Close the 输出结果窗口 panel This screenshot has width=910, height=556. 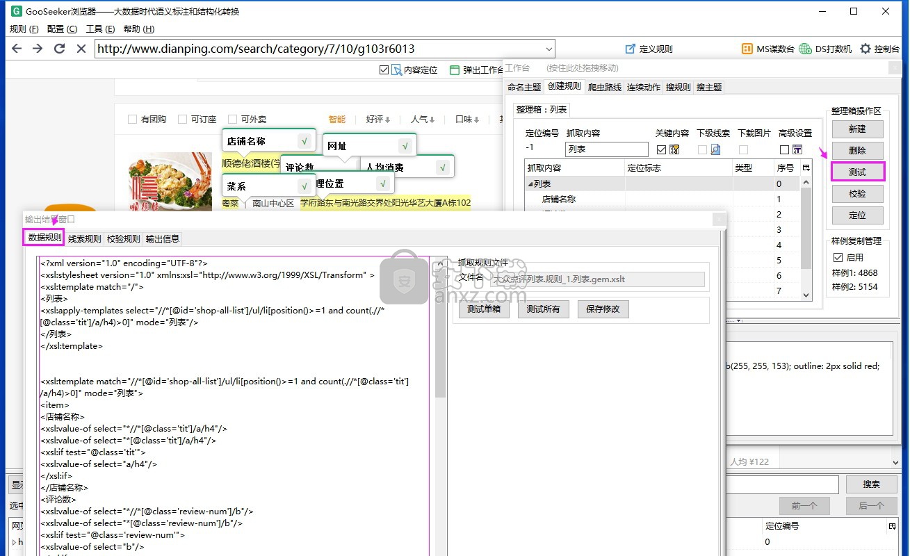click(719, 219)
